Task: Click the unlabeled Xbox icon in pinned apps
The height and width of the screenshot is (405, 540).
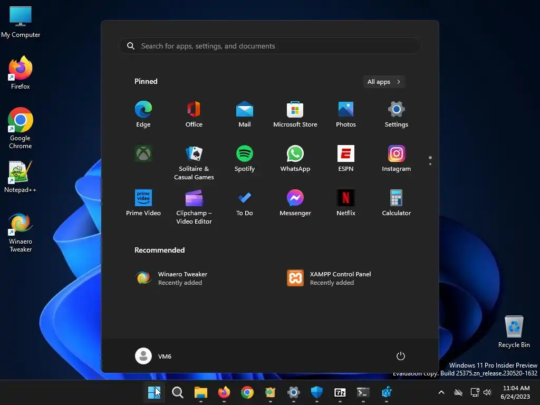Action: point(143,153)
